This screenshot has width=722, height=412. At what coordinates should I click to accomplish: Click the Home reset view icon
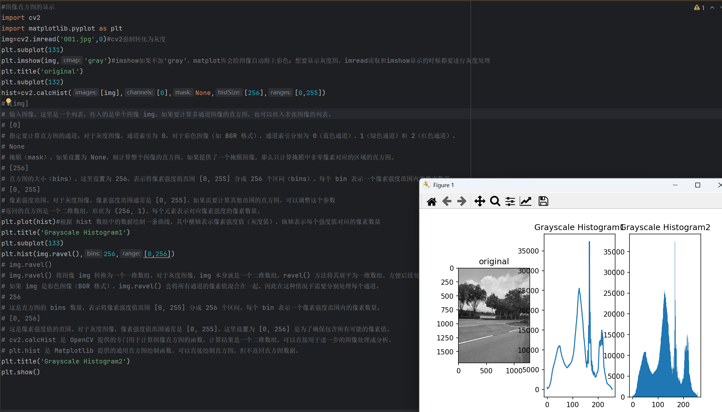432,201
